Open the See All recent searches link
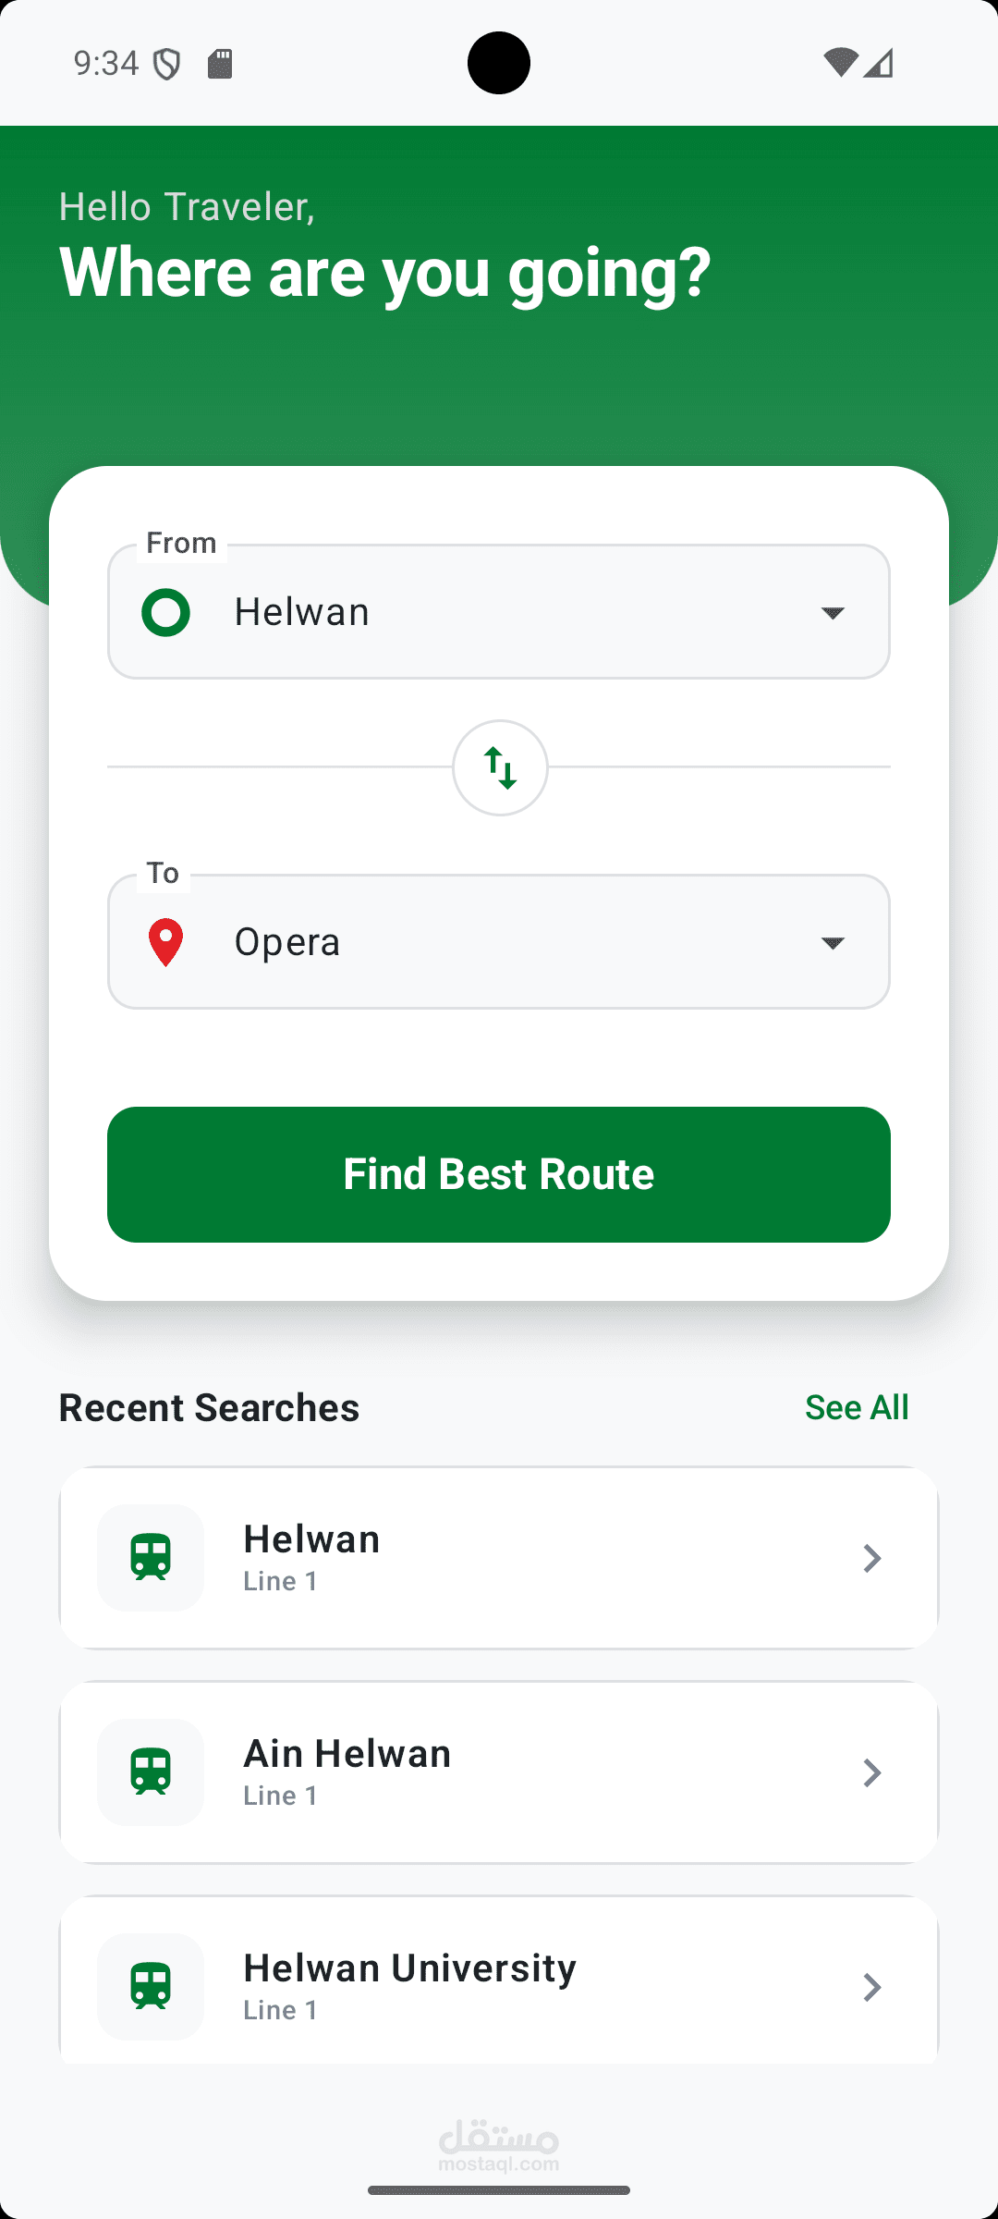The height and width of the screenshot is (2219, 998). tap(857, 1407)
